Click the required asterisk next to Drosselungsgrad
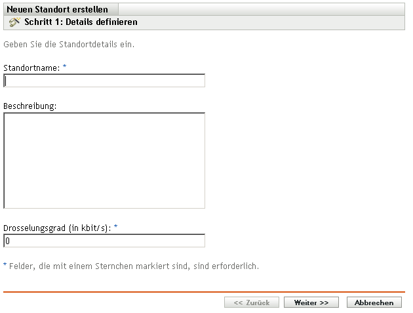Screen dimensions: 413x313 coord(116,227)
